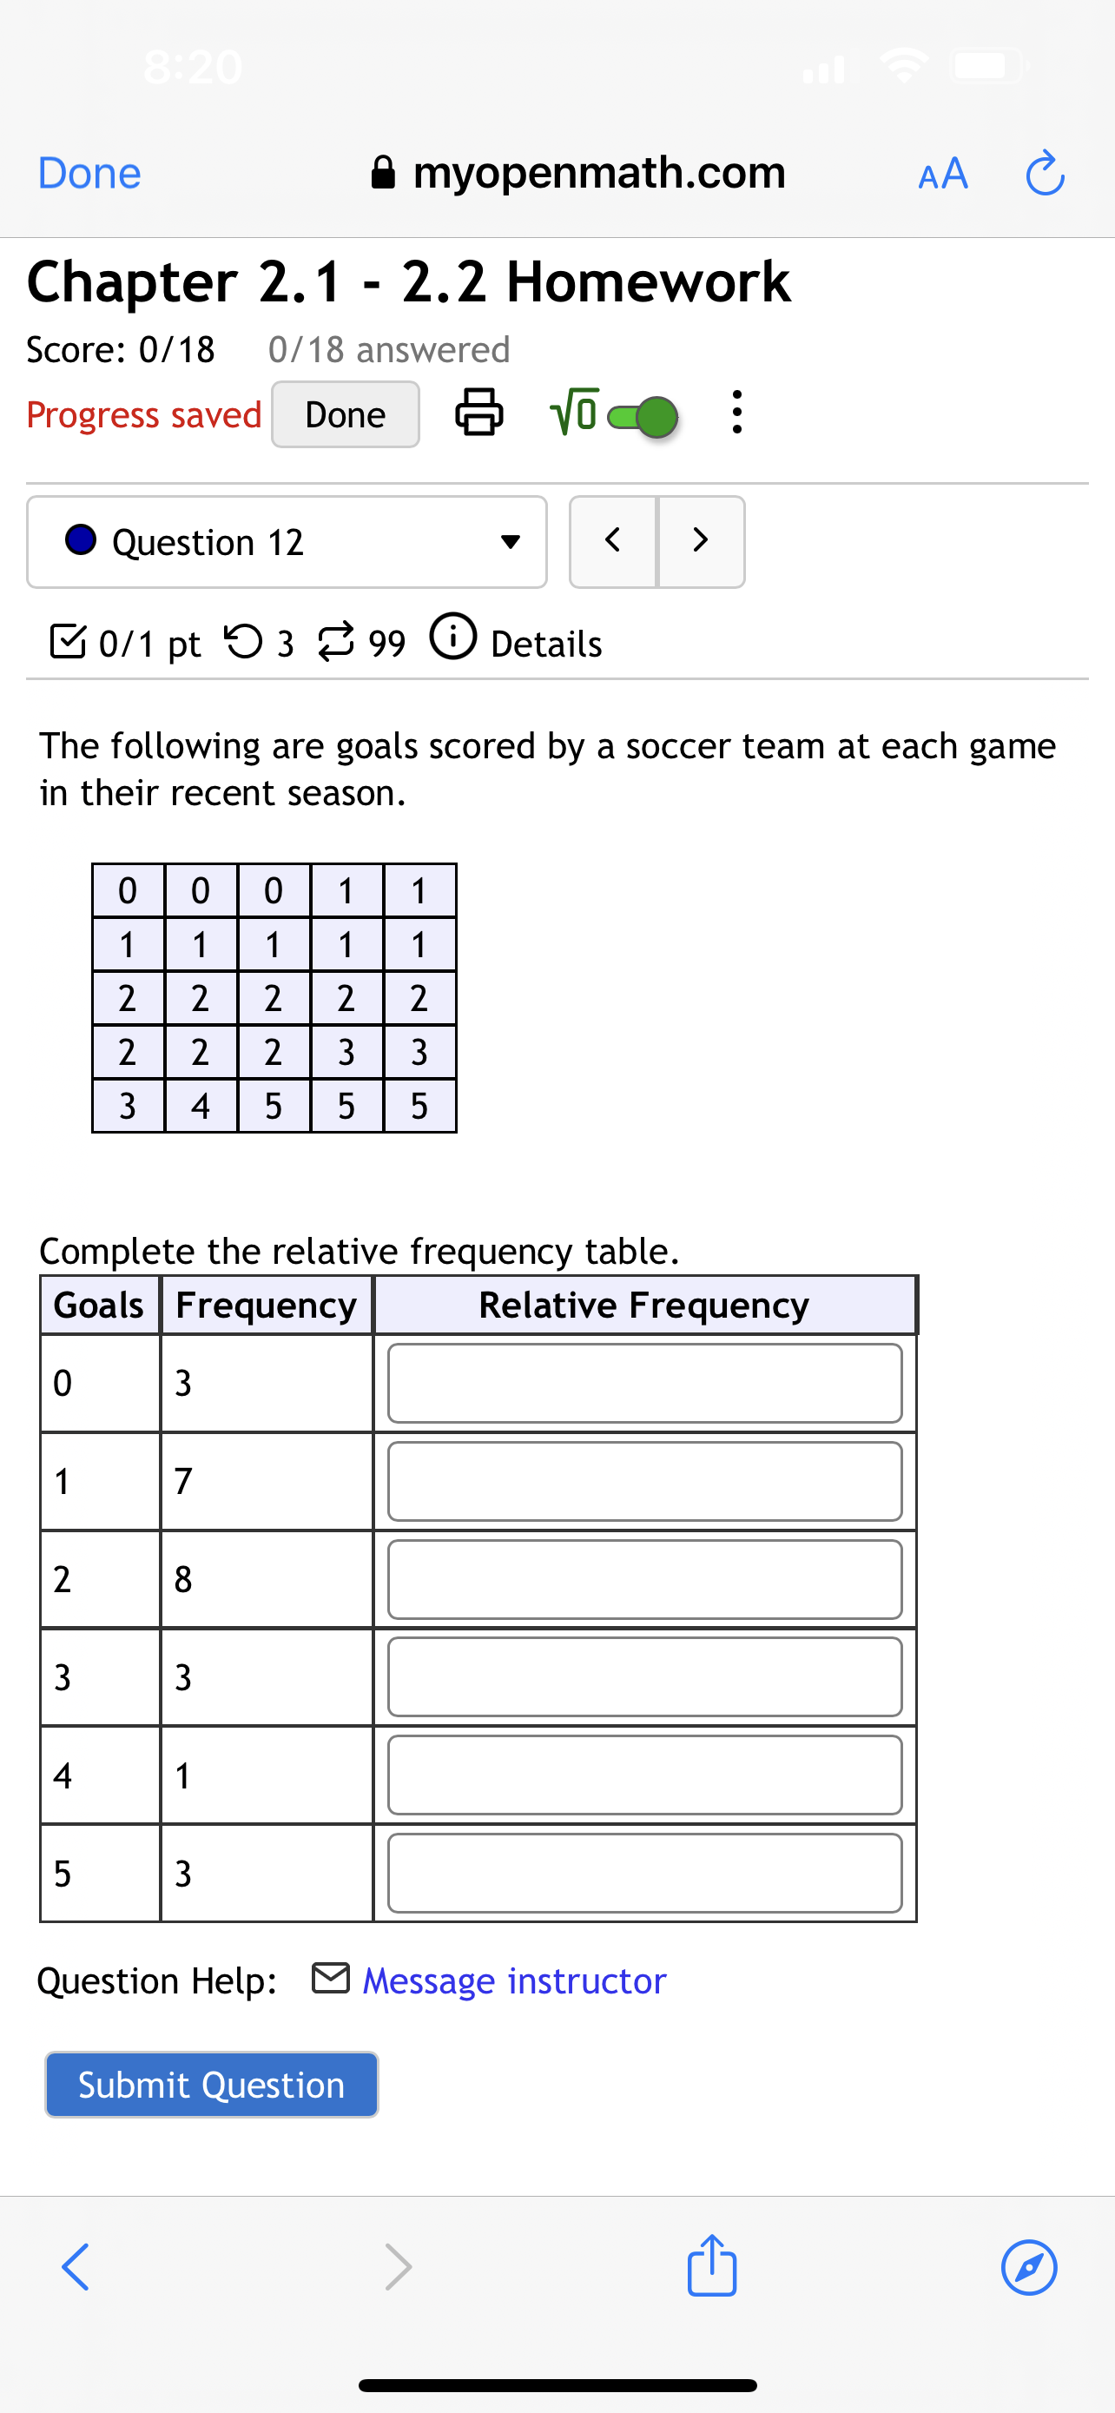Toggle the square root equation editor switch
Image resolution: width=1115 pixels, height=2413 pixels.
(x=643, y=417)
